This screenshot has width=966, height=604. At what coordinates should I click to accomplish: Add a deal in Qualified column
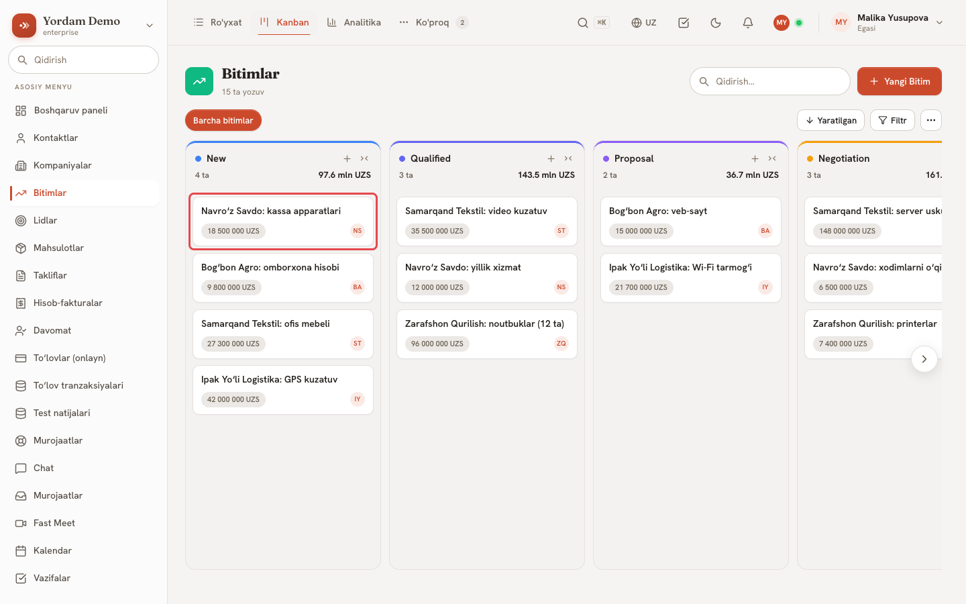click(x=551, y=158)
